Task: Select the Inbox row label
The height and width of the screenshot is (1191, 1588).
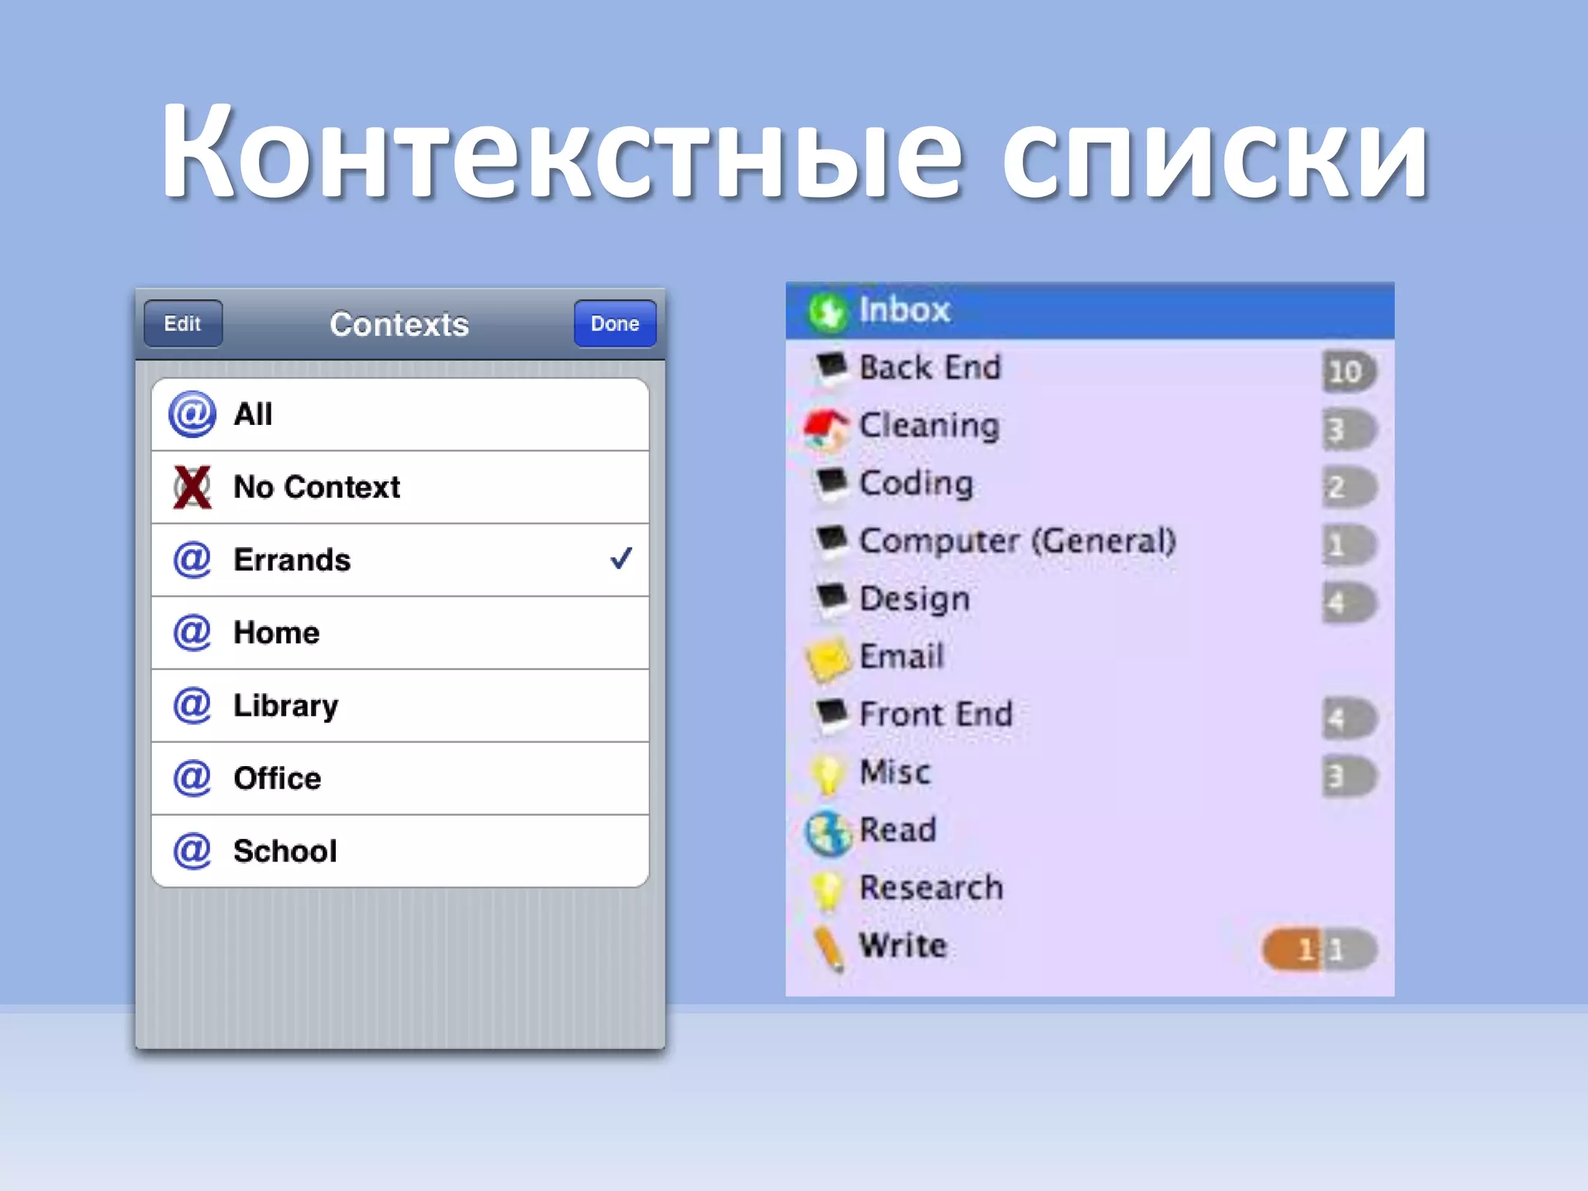Action: (904, 310)
